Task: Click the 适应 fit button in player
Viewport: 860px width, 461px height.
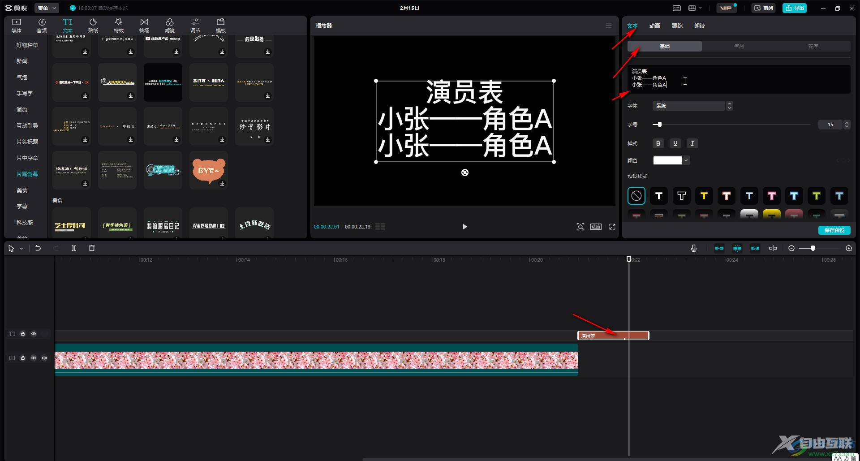Action: [x=596, y=227]
